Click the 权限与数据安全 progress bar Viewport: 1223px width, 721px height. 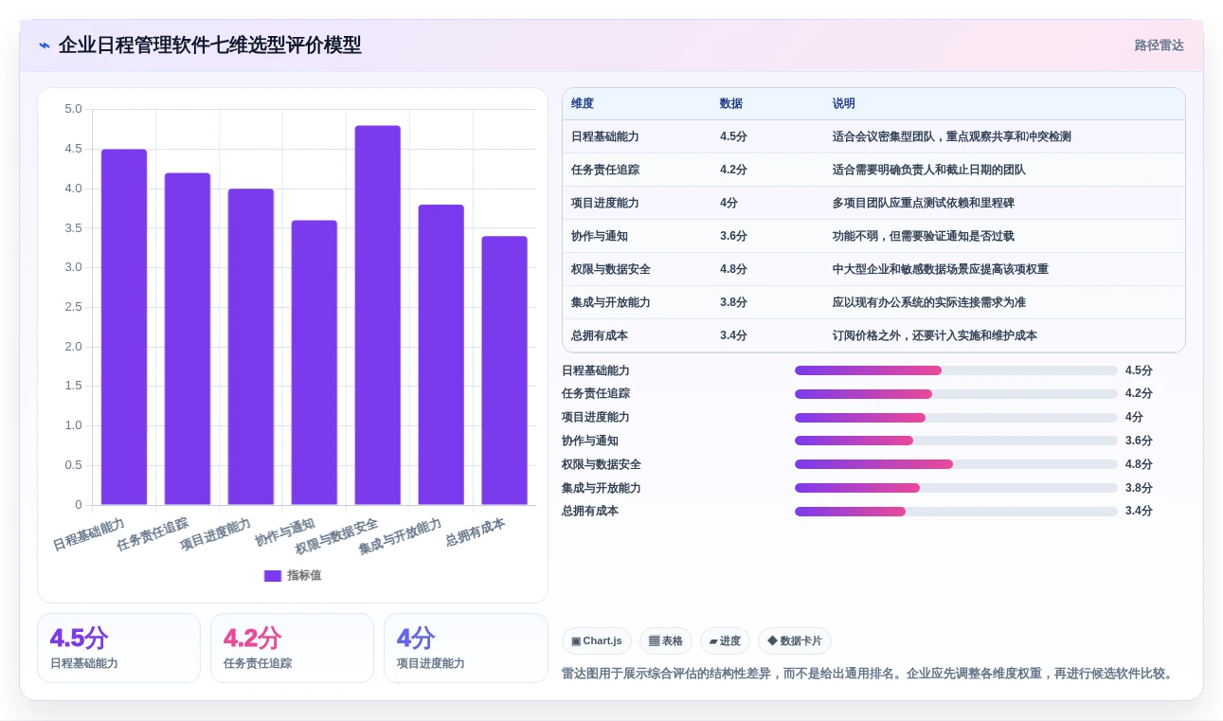tap(957, 464)
